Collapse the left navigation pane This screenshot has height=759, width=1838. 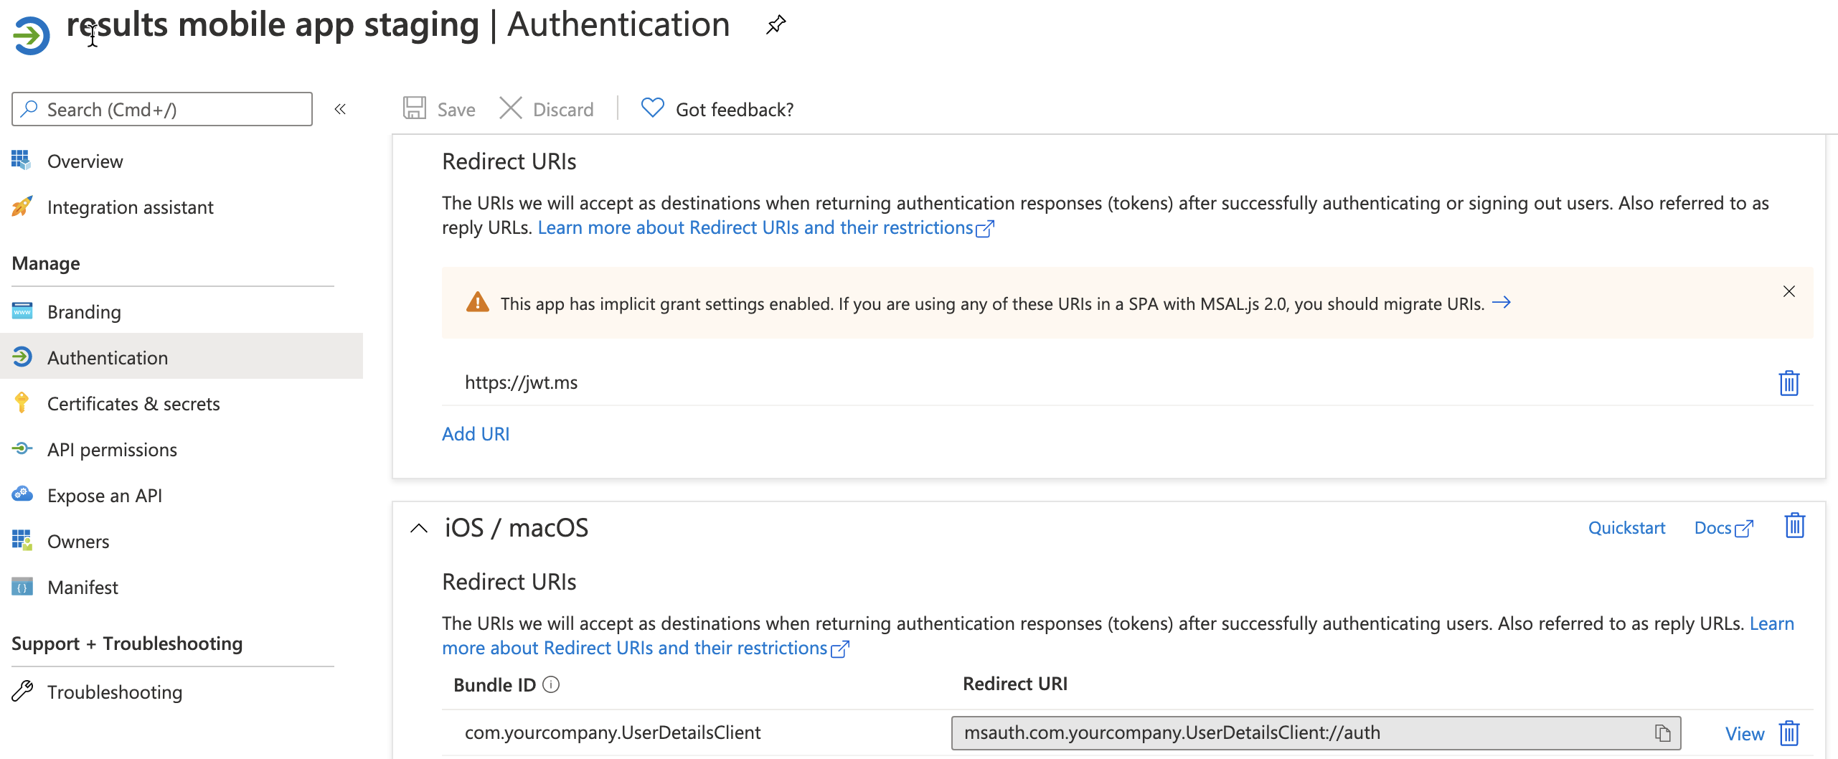[x=340, y=109]
